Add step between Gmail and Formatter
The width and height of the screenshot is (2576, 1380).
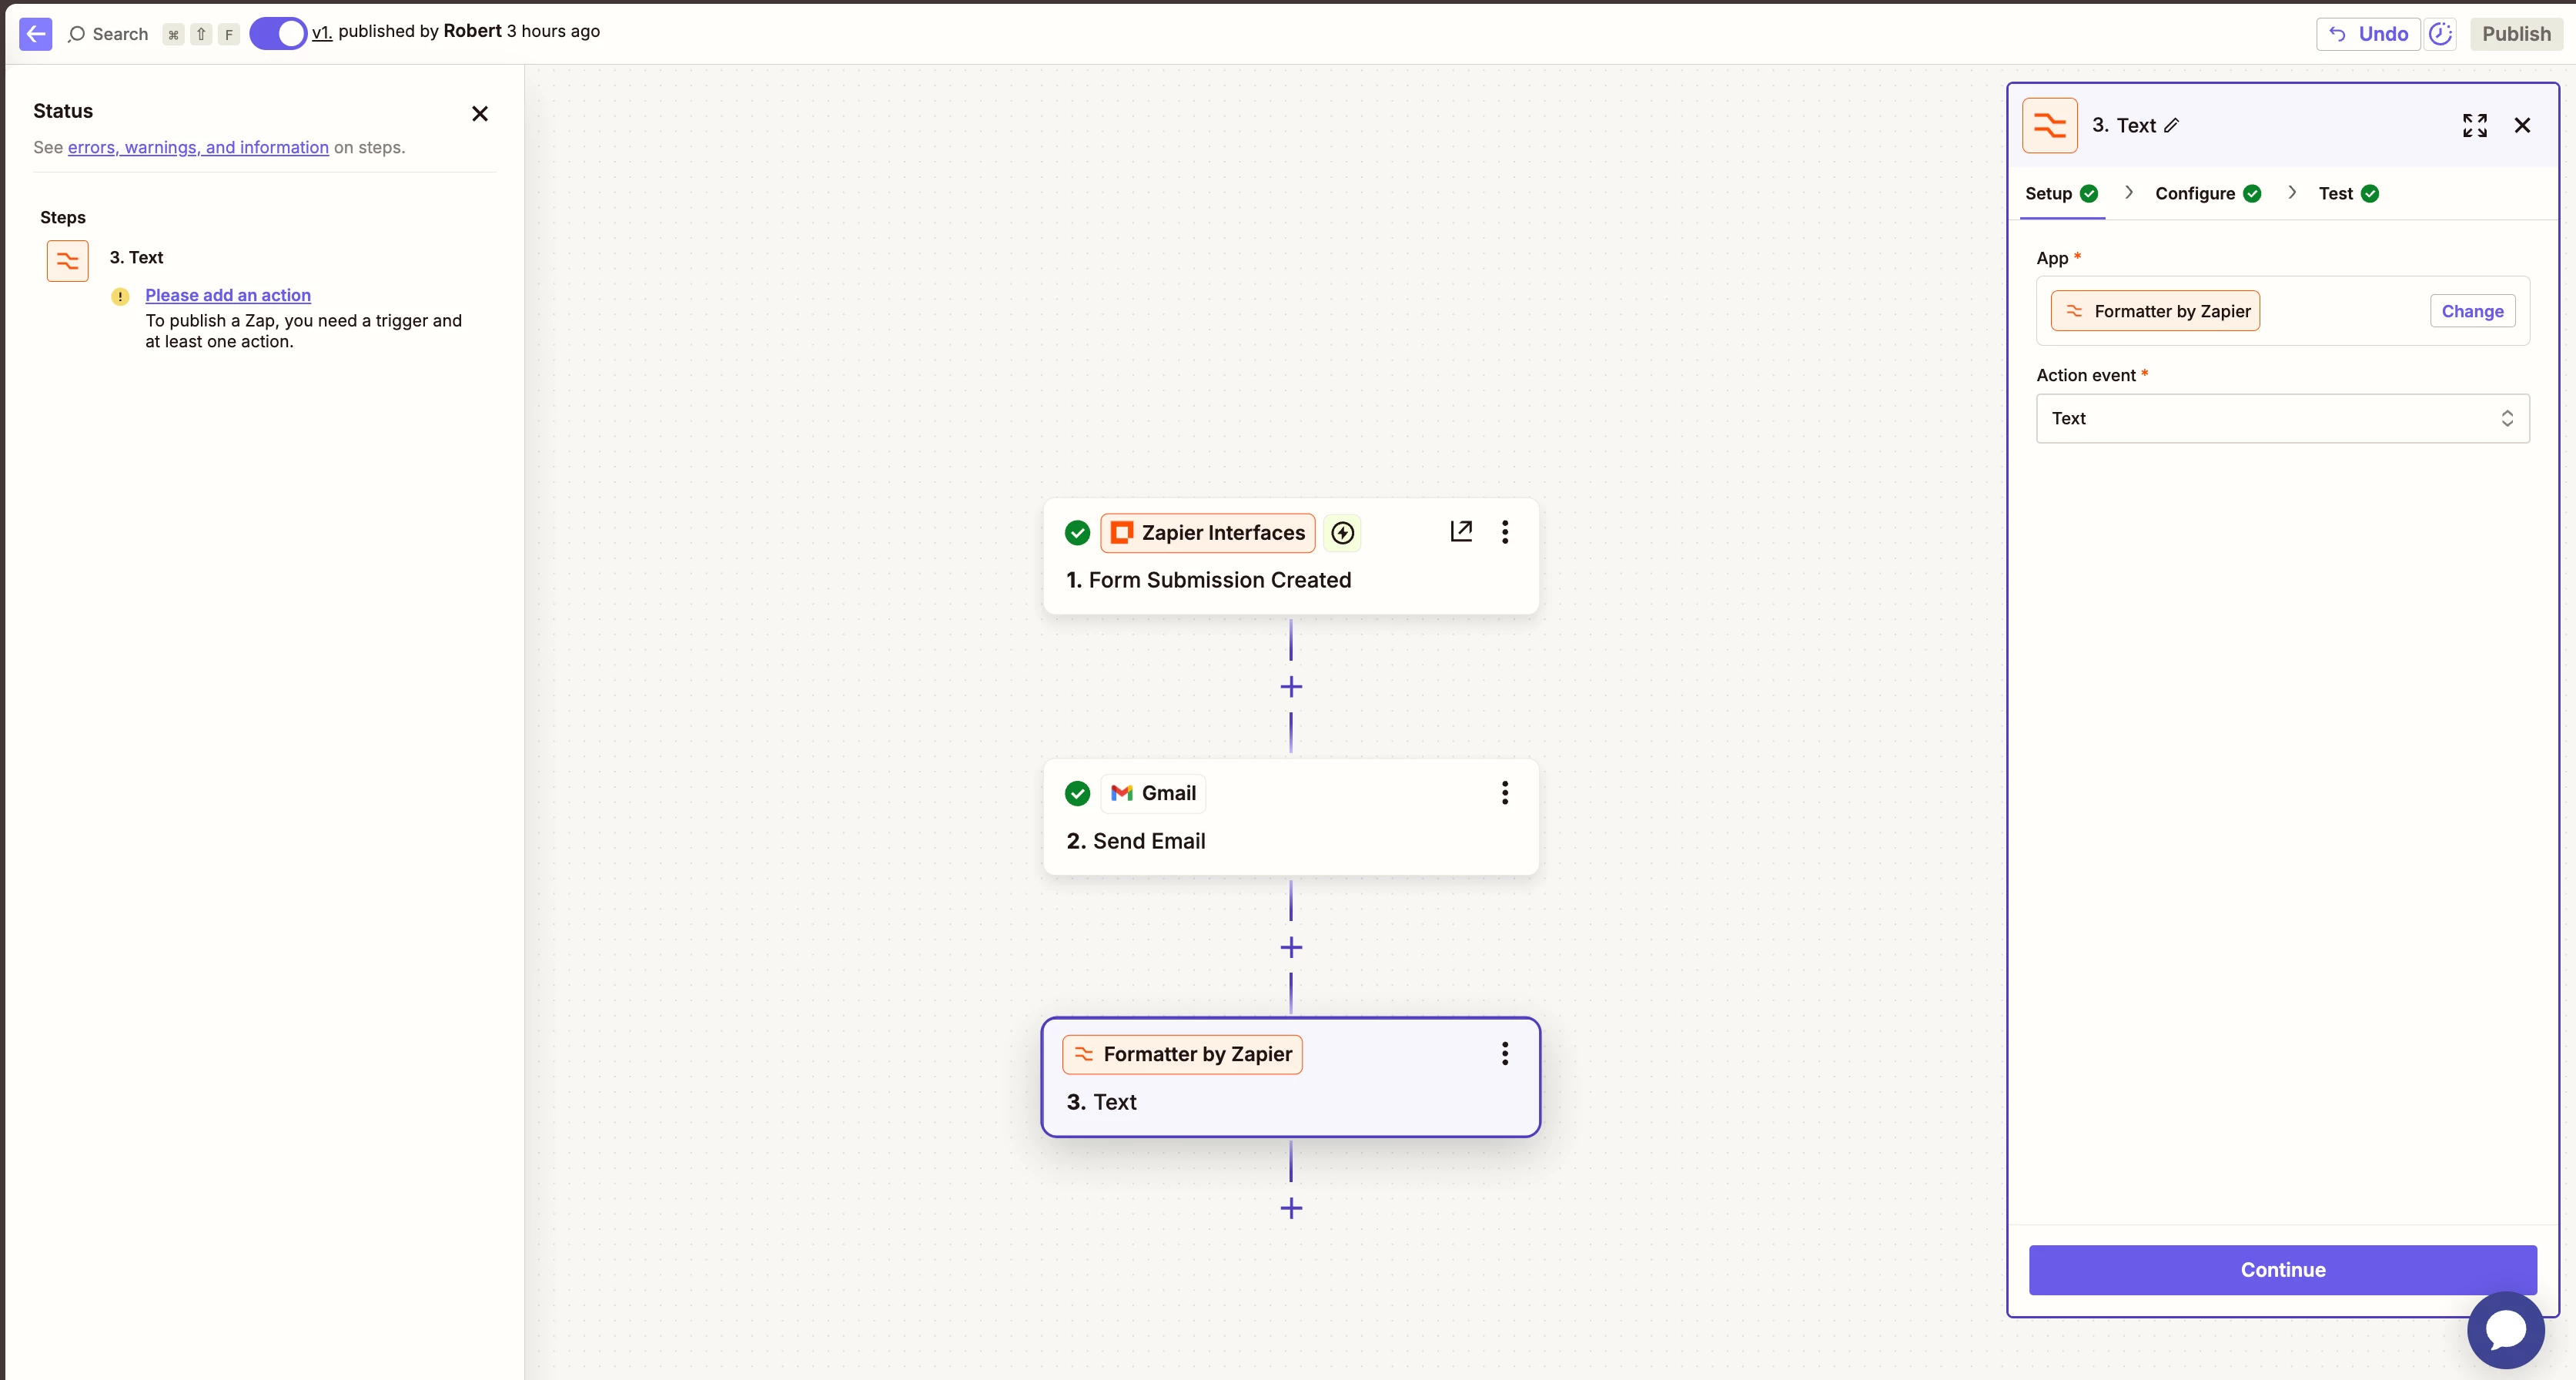(1291, 947)
